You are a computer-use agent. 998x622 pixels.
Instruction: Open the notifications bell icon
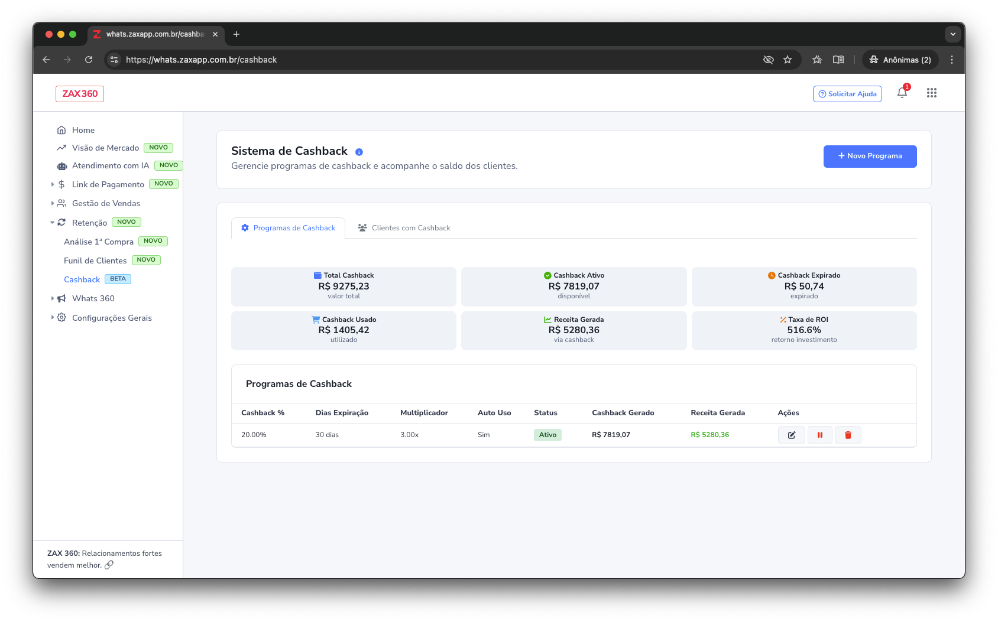tap(902, 93)
